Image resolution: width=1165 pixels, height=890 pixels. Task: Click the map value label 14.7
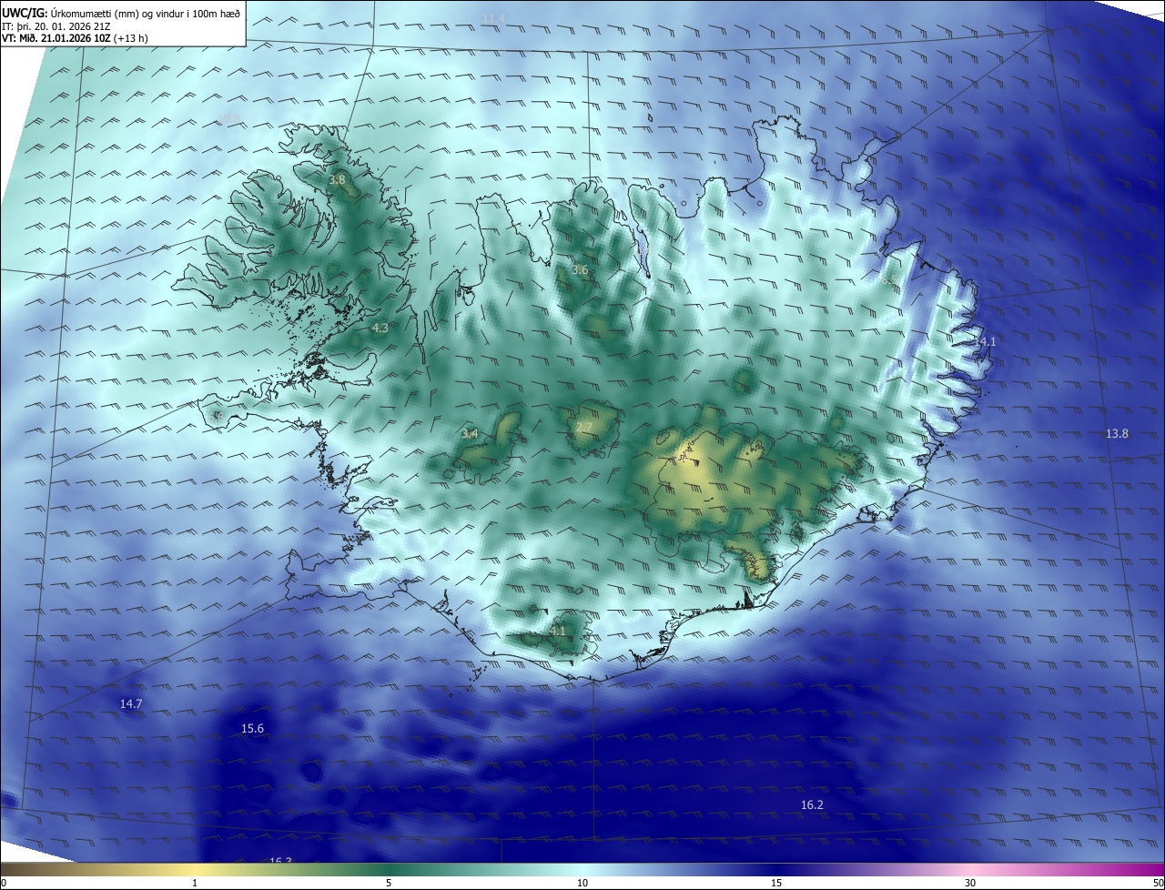[x=131, y=704]
